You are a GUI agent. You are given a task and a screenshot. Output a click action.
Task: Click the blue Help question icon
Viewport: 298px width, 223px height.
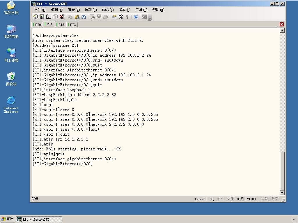point(136,17)
